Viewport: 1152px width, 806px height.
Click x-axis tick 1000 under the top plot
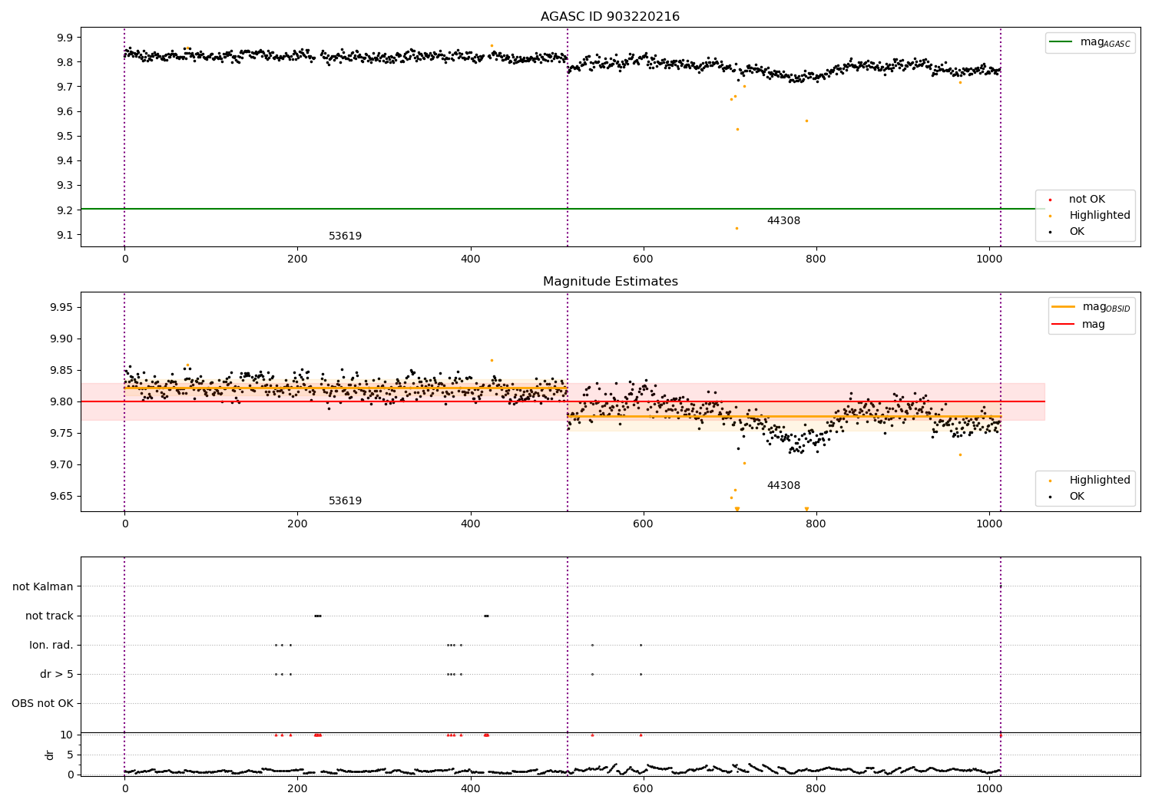click(x=989, y=259)
